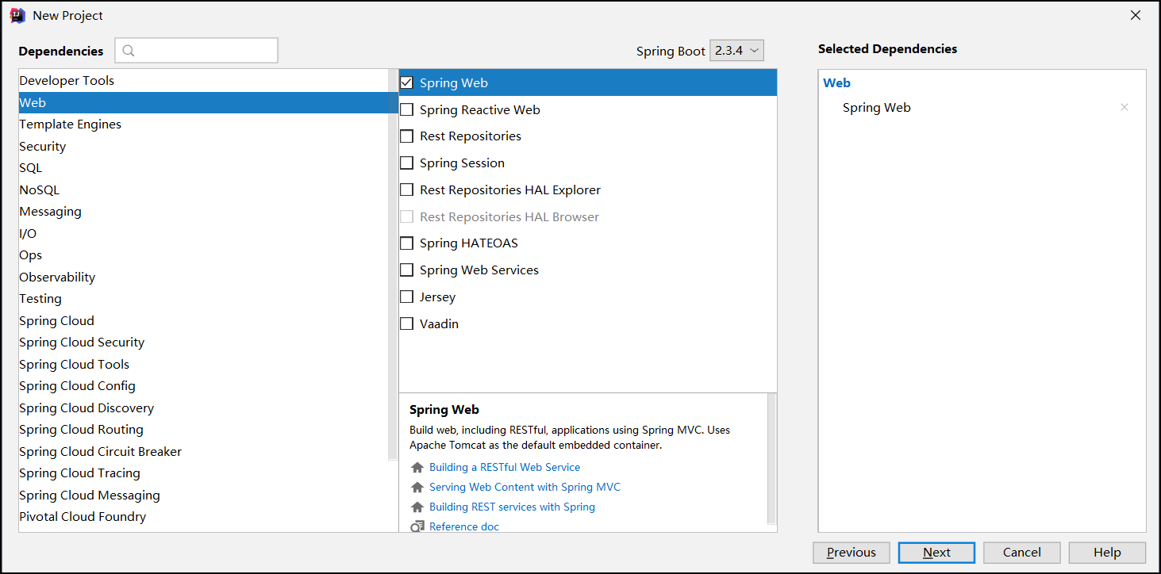Screen dimensions: 1161x574
Task: Open Building a RESTful Web Service link
Action: coord(505,468)
